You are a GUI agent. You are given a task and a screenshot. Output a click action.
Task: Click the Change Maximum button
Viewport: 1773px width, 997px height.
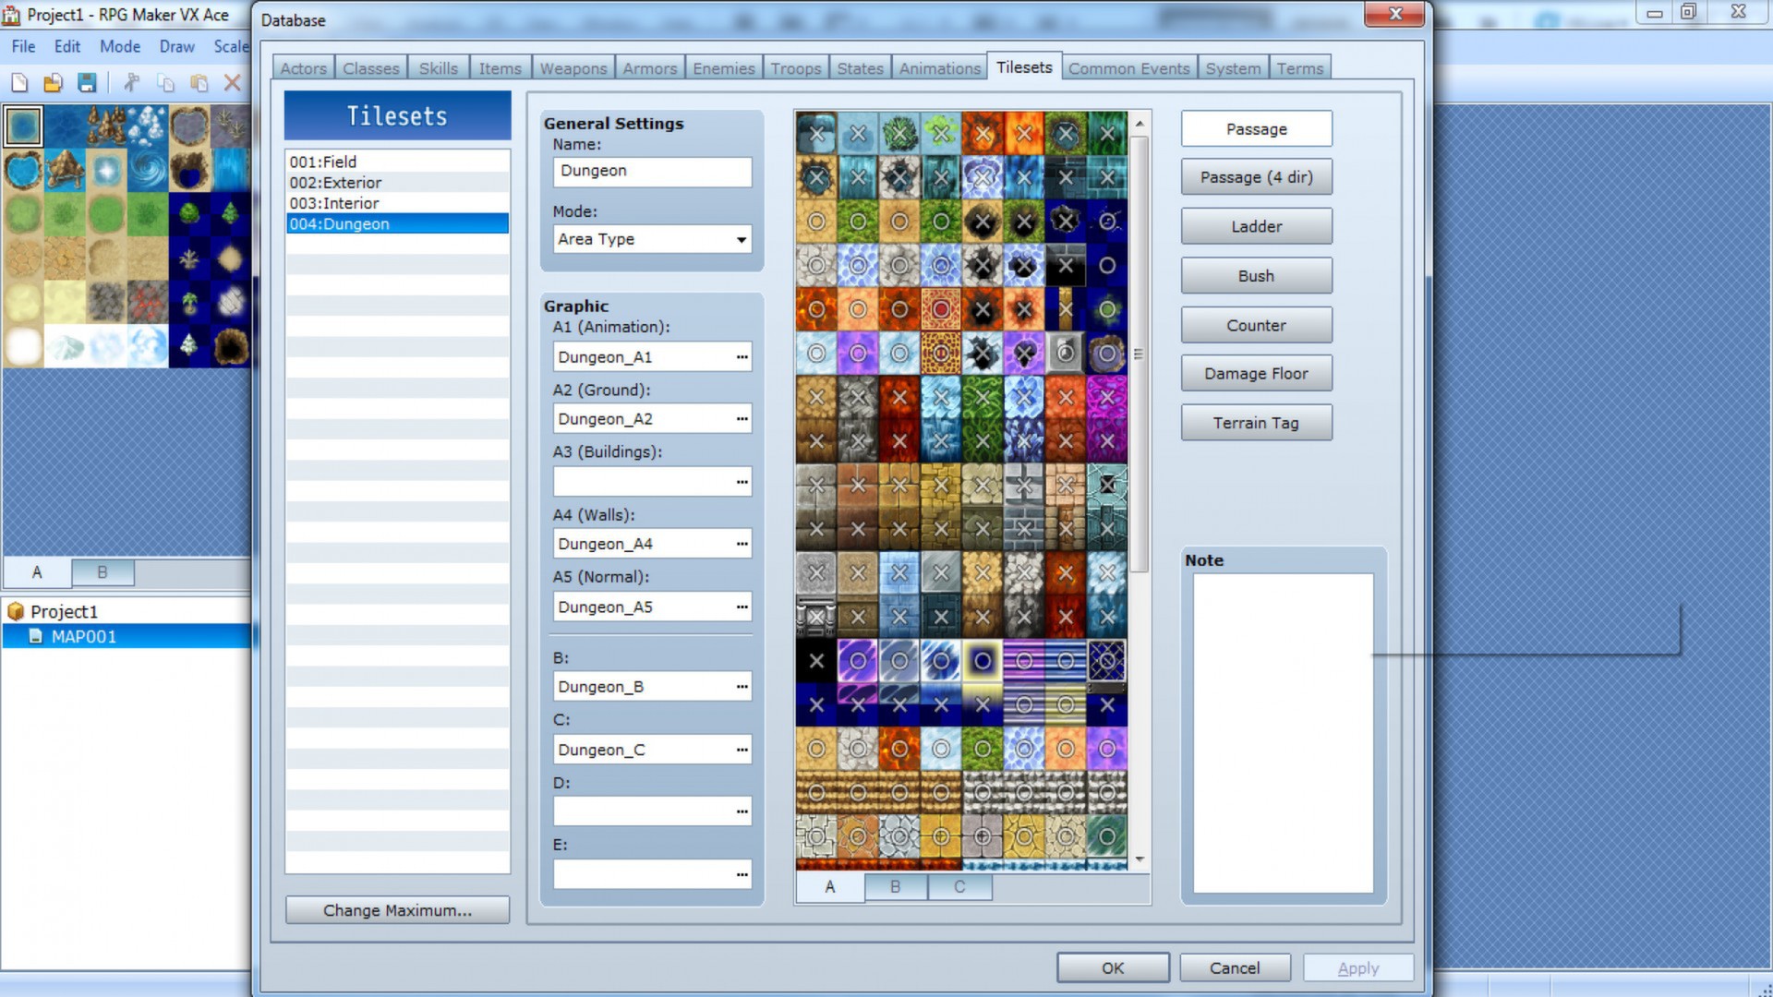(397, 909)
